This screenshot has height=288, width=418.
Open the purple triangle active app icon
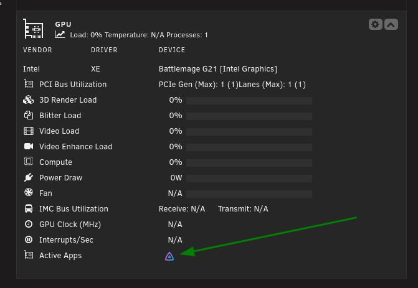pos(169,256)
